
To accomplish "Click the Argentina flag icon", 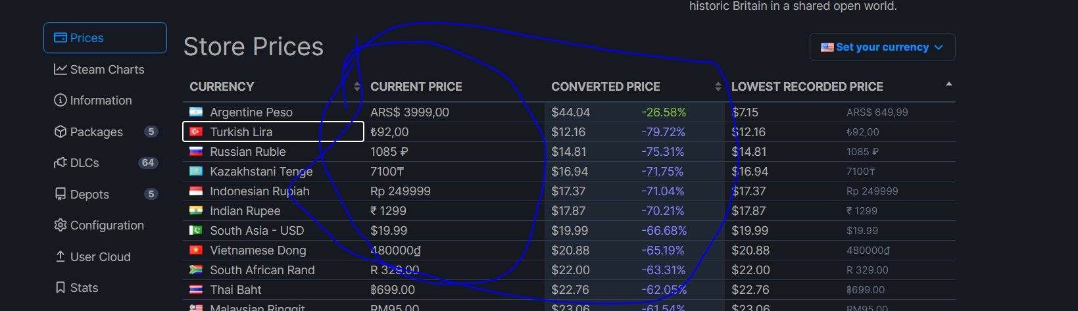I will click(196, 112).
